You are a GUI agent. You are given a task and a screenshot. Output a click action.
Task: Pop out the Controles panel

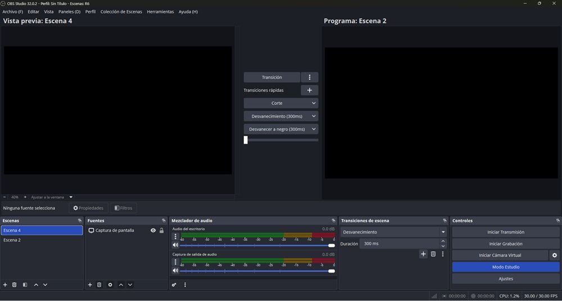tap(558, 221)
